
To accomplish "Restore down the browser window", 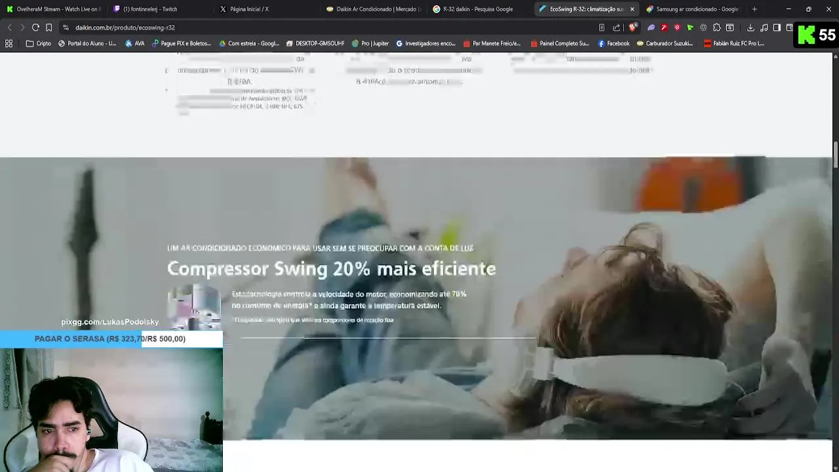I will click(x=808, y=9).
